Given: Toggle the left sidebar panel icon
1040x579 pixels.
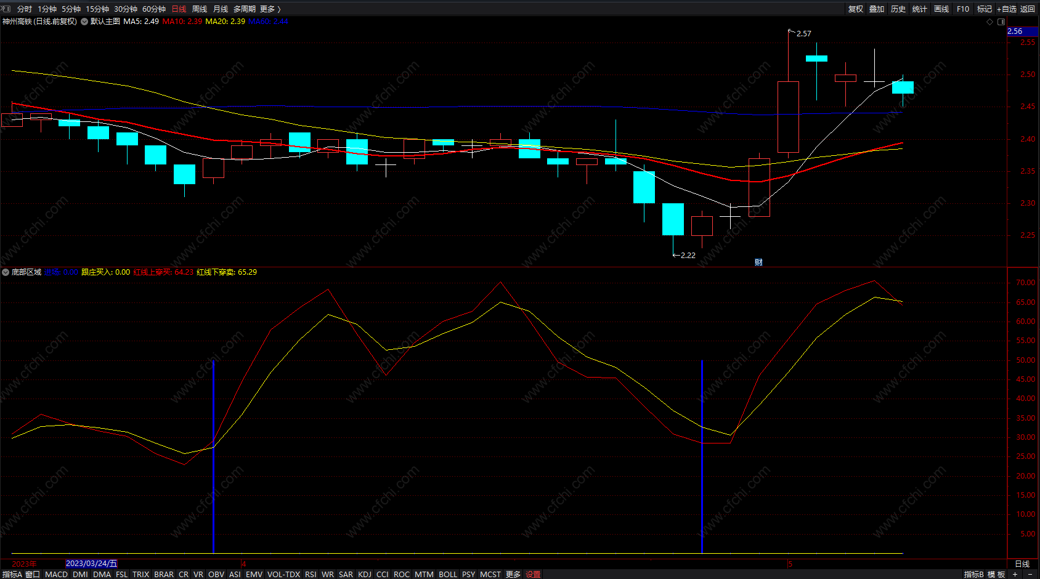Looking at the screenshot, I should click(6, 9).
